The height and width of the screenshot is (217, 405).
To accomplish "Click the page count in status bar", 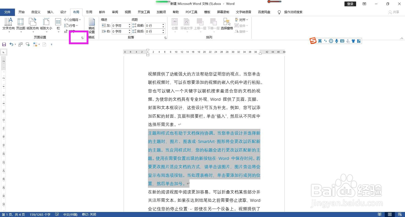I will (x=13, y=214).
